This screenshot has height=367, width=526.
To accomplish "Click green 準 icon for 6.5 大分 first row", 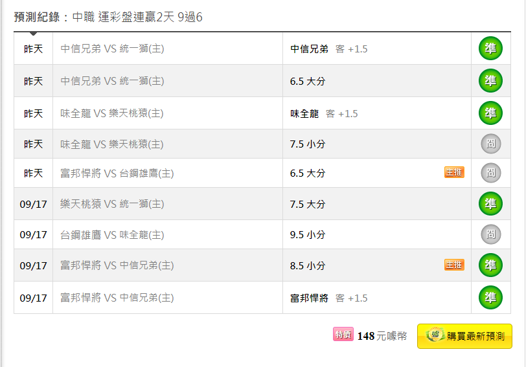I will 490,81.
